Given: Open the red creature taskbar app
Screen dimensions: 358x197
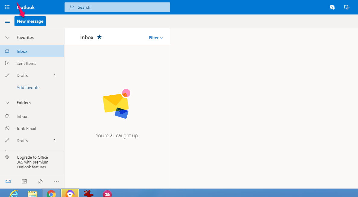Looking at the screenshot, I should (88, 194).
